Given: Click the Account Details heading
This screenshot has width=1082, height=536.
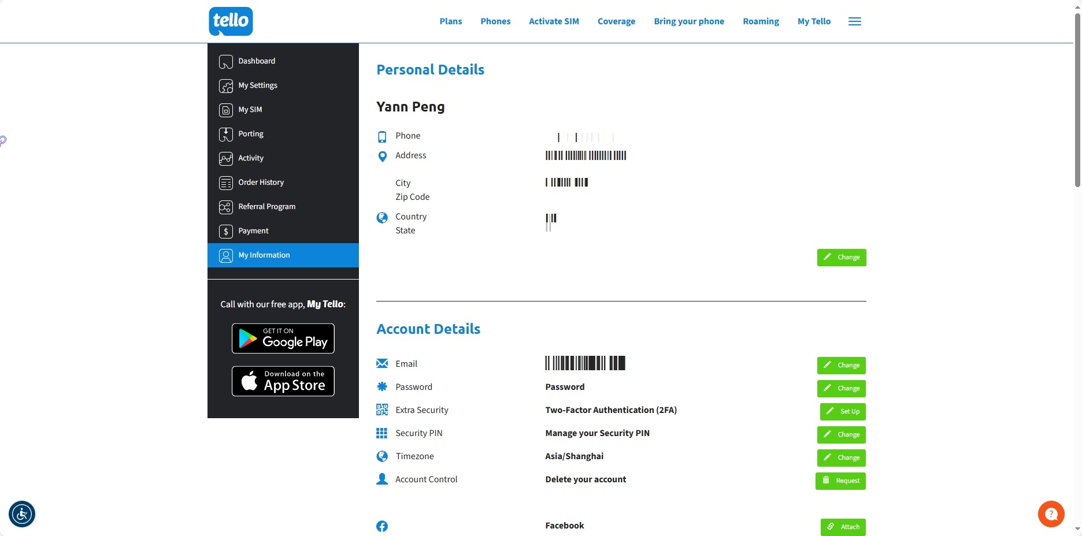Looking at the screenshot, I should coord(428,329).
